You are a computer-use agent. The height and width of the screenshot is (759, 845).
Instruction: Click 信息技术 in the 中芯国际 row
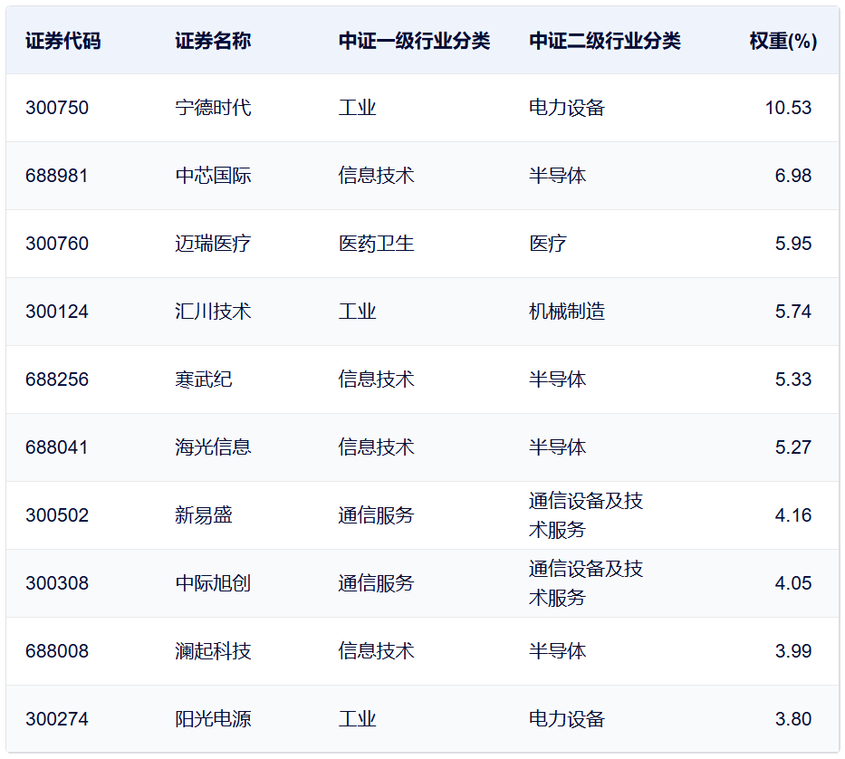[x=376, y=176]
